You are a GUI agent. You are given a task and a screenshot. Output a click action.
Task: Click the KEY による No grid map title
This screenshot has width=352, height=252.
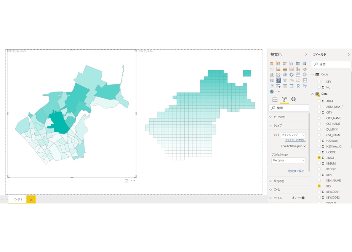(x=146, y=52)
